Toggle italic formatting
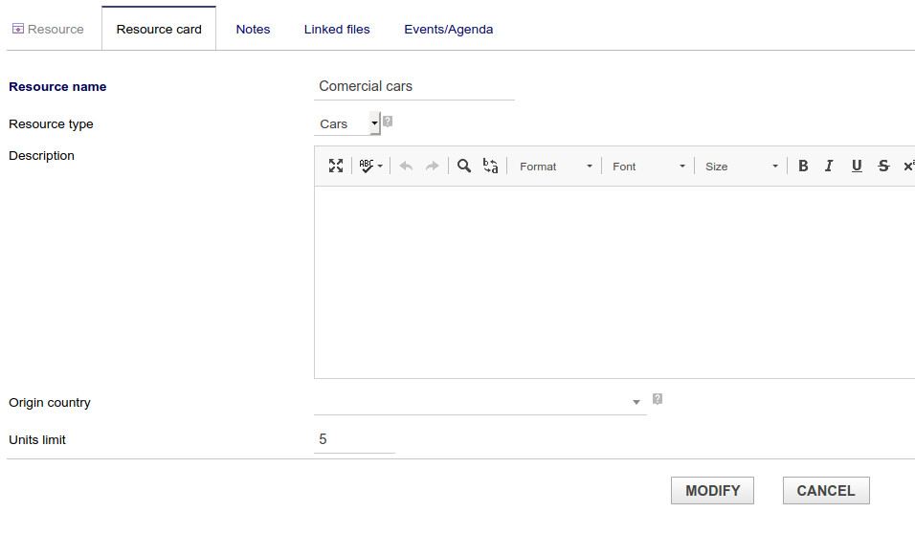Image resolution: width=915 pixels, height=535 pixels. 829,166
